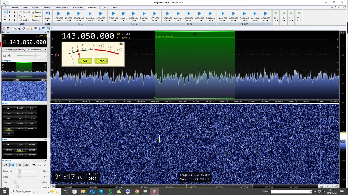
Task: Click the record circle icon in quick toolbar
Action: click(x=20, y=28)
